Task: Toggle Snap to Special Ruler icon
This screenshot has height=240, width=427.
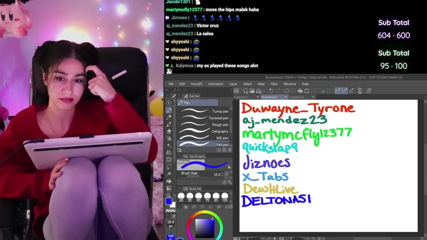Action: 345,91
